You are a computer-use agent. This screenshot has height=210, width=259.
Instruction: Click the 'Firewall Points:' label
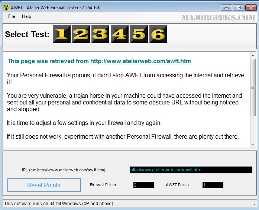[x=103, y=185]
